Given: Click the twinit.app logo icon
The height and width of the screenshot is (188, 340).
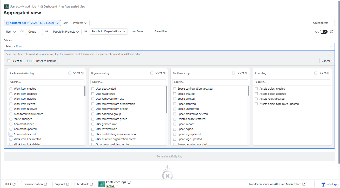Looking at the screenshot, I should click(x=323, y=184).
